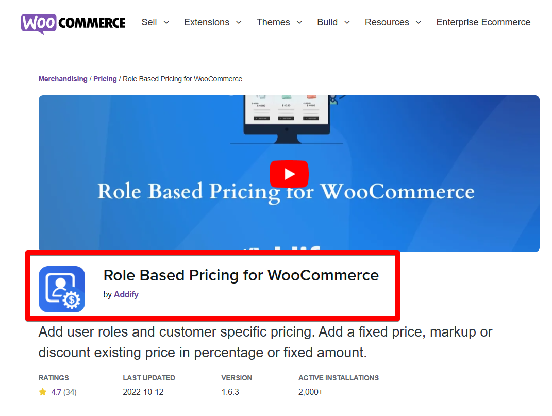The height and width of the screenshot is (416, 552).
Task: Open the Build menu
Action: (327, 22)
